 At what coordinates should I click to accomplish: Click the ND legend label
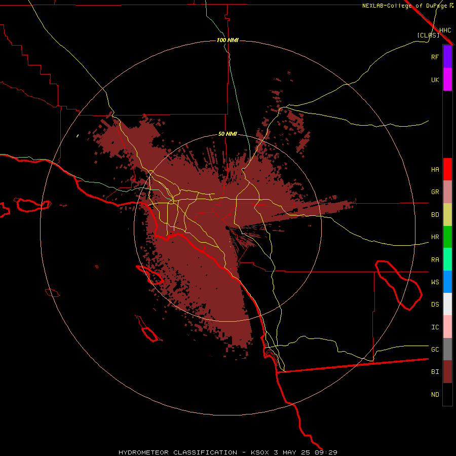(435, 395)
